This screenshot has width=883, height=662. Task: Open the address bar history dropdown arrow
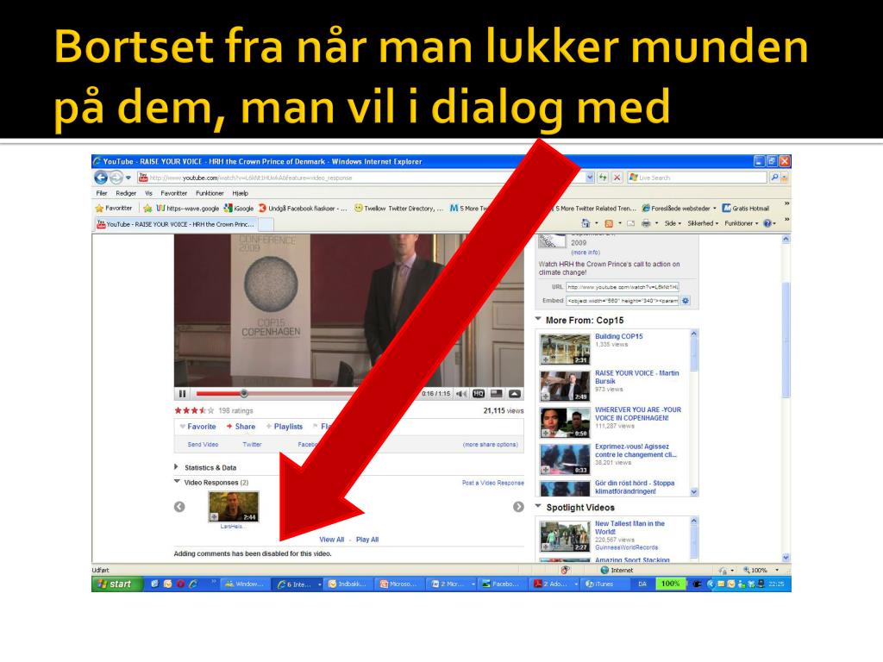pos(590,178)
